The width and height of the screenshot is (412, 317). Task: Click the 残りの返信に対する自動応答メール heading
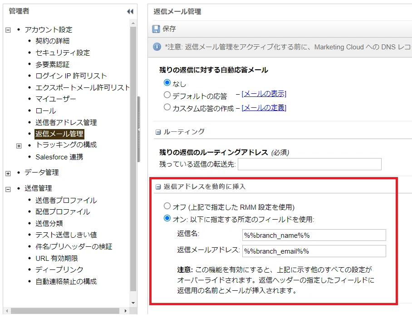(214, 70)
